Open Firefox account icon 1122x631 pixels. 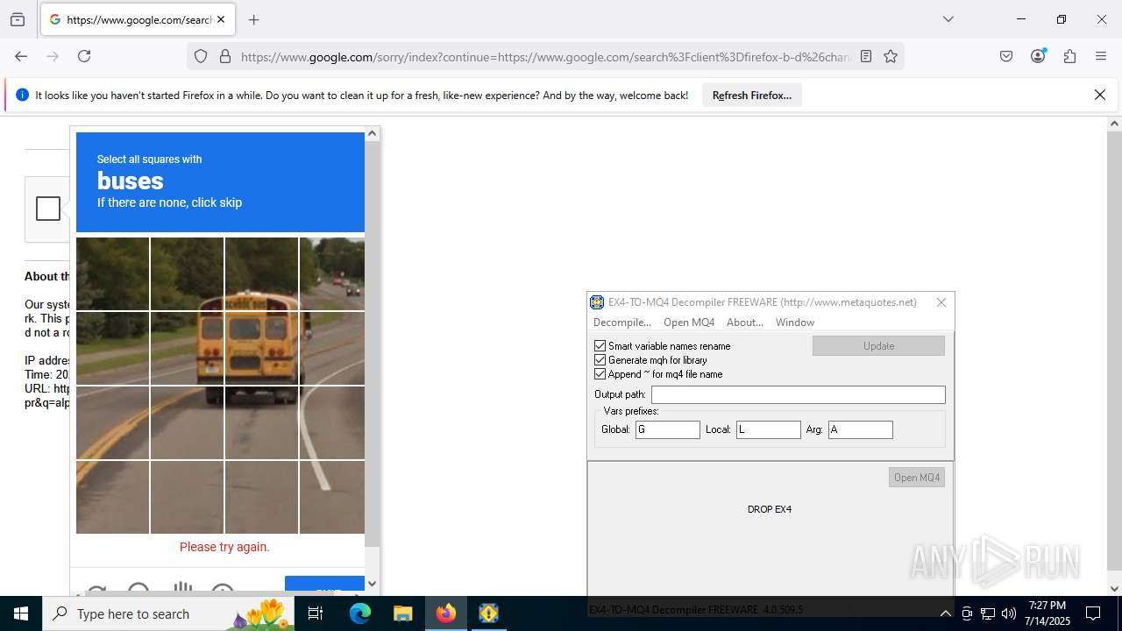tap(1038, 56)
